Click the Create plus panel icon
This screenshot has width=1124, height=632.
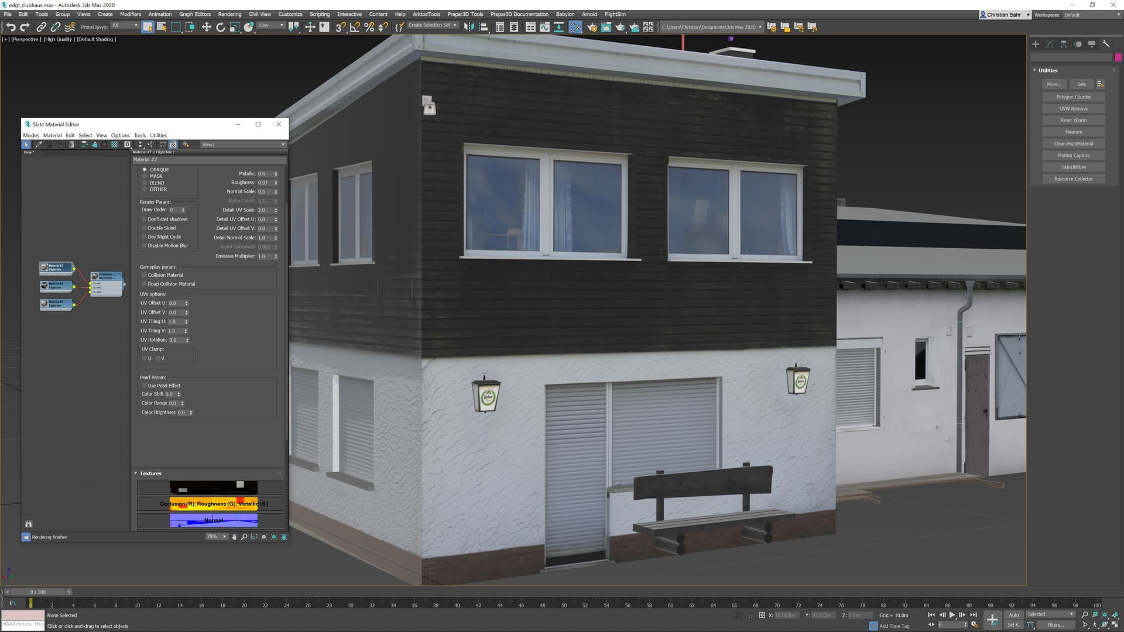pyautogui.click(x=1035, y=44)
